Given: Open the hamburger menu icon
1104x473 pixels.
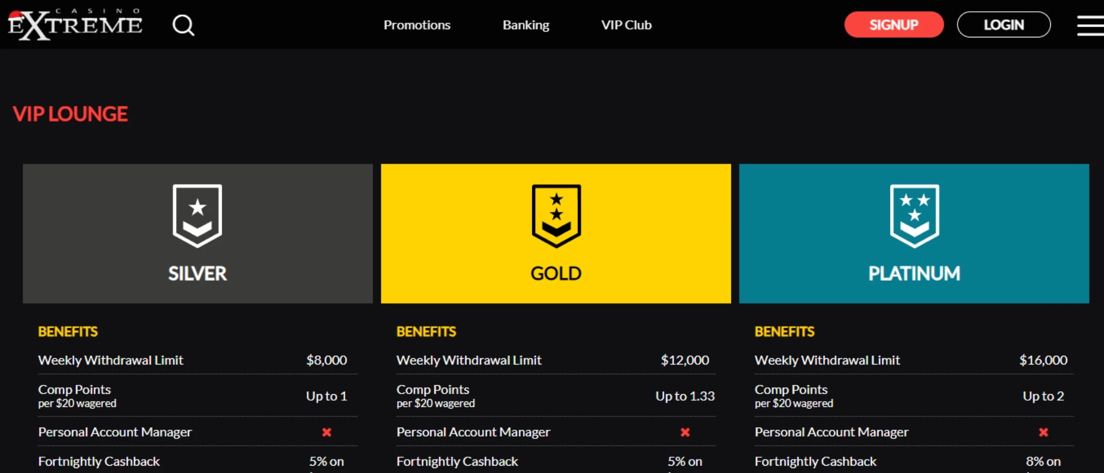Looking at the screenshot, I should 1090,25.
